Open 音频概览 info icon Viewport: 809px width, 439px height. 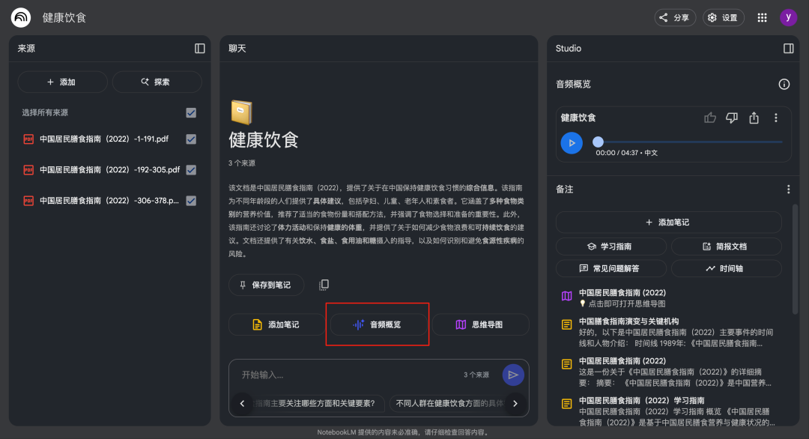coord(784,84)
